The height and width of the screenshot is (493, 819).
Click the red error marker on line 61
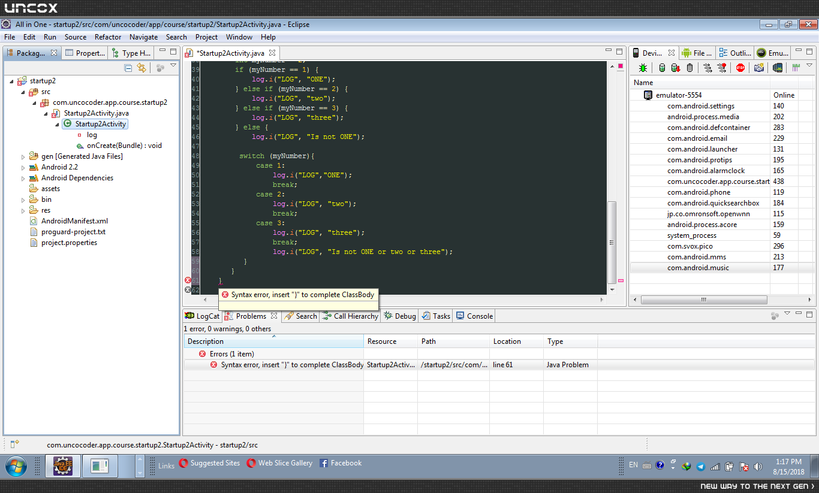(188, 280)
